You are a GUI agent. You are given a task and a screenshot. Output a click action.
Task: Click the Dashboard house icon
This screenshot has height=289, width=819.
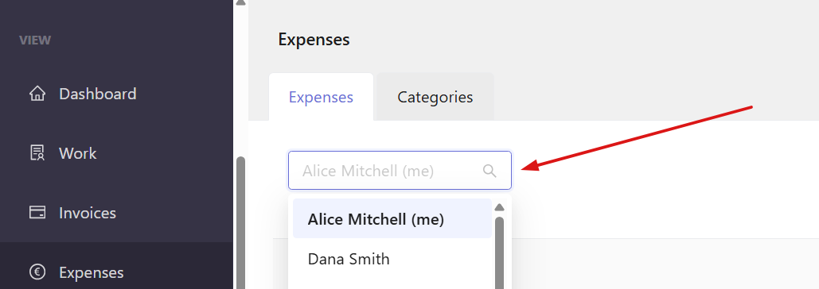pyautogui.click(x=37, y=94)
